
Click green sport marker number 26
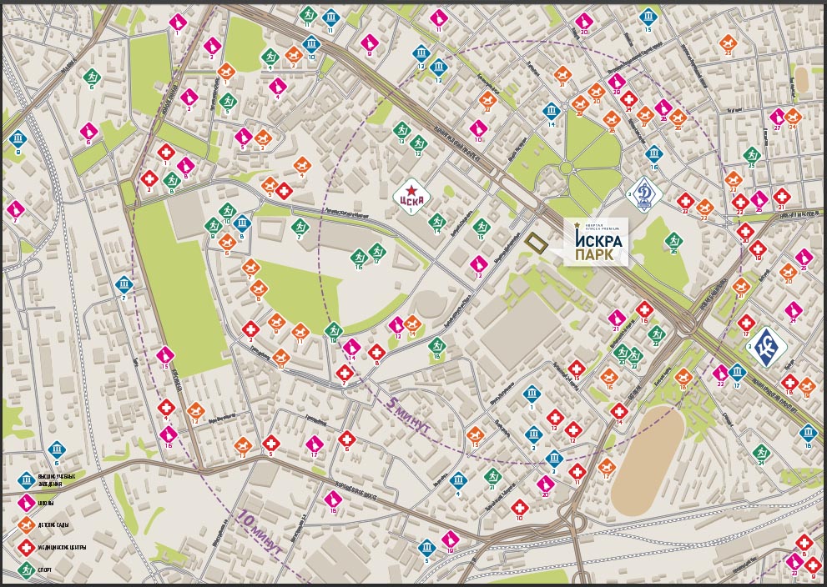click(x=673, y=241)
